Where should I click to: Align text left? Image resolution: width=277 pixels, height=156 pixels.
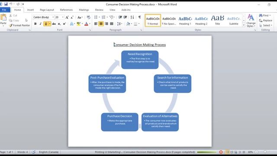(96, 24)
